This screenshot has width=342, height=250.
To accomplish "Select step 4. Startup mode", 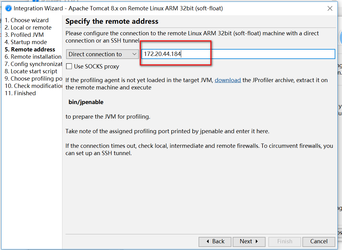I will pos(26,42).
